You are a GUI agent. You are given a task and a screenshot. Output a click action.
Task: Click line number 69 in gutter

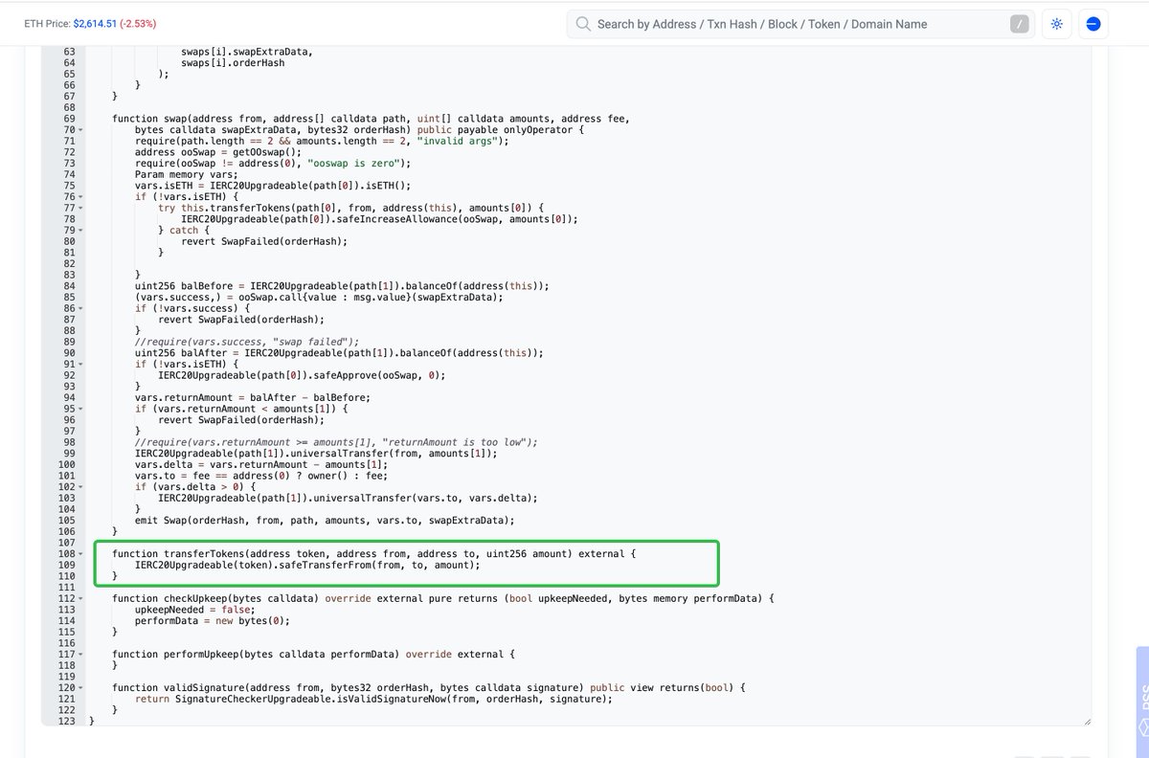coord(69,119)
